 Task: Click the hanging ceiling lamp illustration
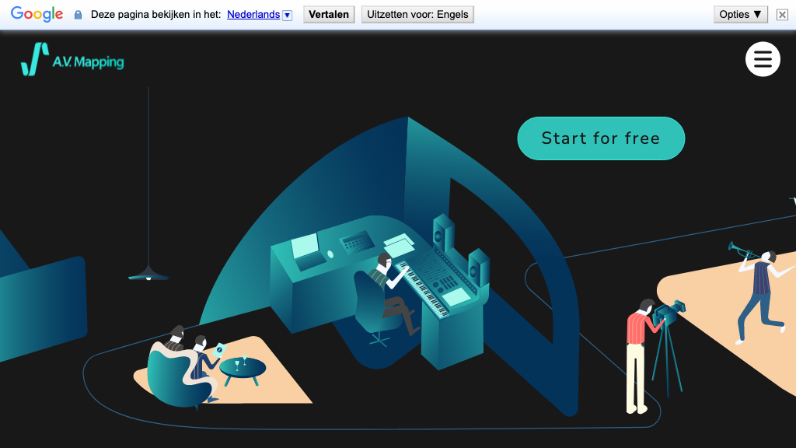[x=148, y=272]
